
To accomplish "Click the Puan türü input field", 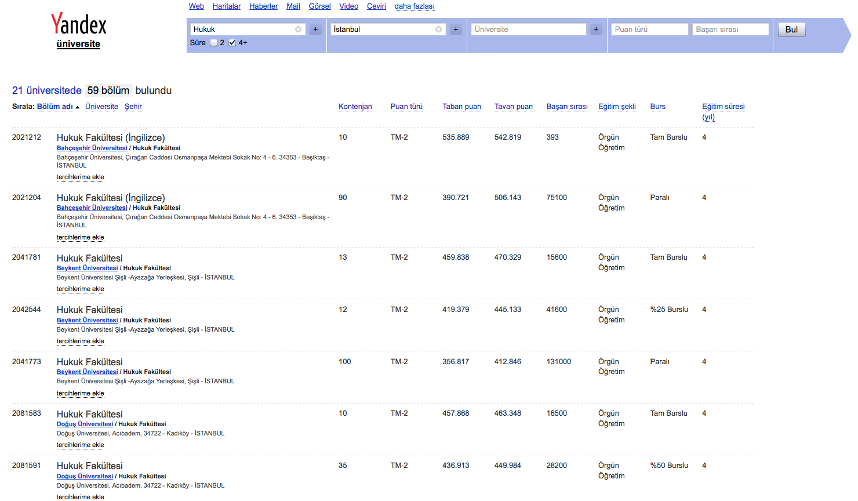I will pos(650,29).
